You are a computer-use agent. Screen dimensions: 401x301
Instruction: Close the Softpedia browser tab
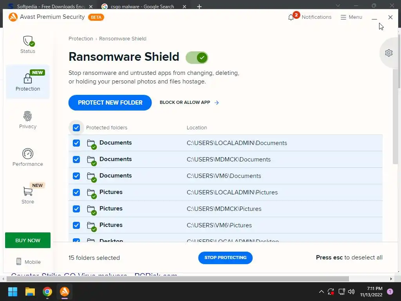click(x=91, y=7)
